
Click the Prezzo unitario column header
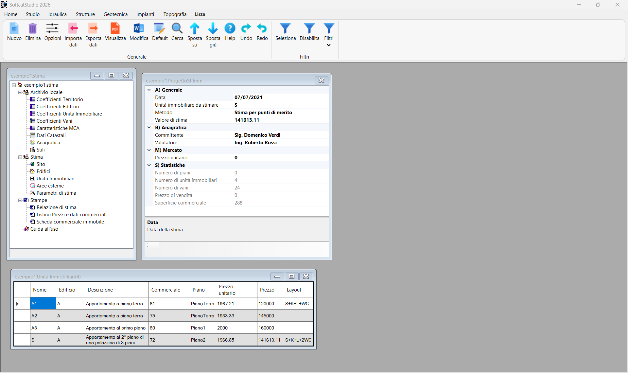pos(236,290)
